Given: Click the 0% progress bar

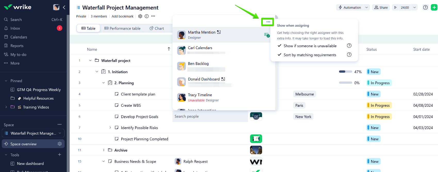Looking at the screenshot, I should pyautogui.click(x=346, y=83).
